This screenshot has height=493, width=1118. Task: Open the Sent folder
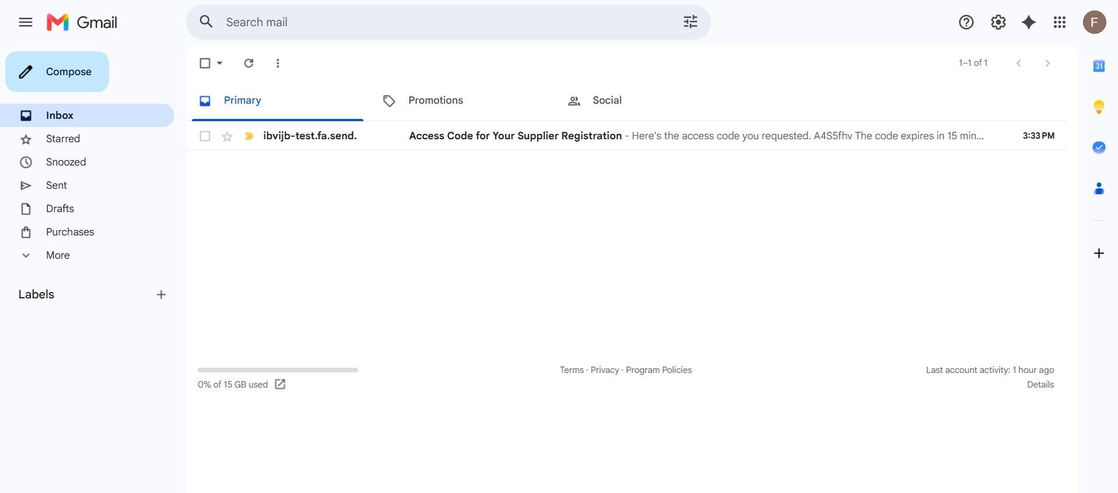click(x=87, y=185)
